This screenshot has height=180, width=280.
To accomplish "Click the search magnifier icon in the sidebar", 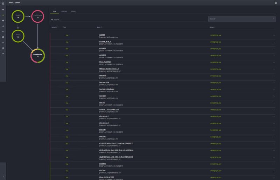I will point(3,31).
